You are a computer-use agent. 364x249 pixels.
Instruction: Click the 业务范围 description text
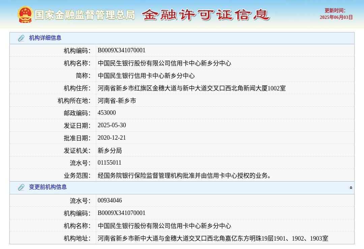click(x=185, y=175)
